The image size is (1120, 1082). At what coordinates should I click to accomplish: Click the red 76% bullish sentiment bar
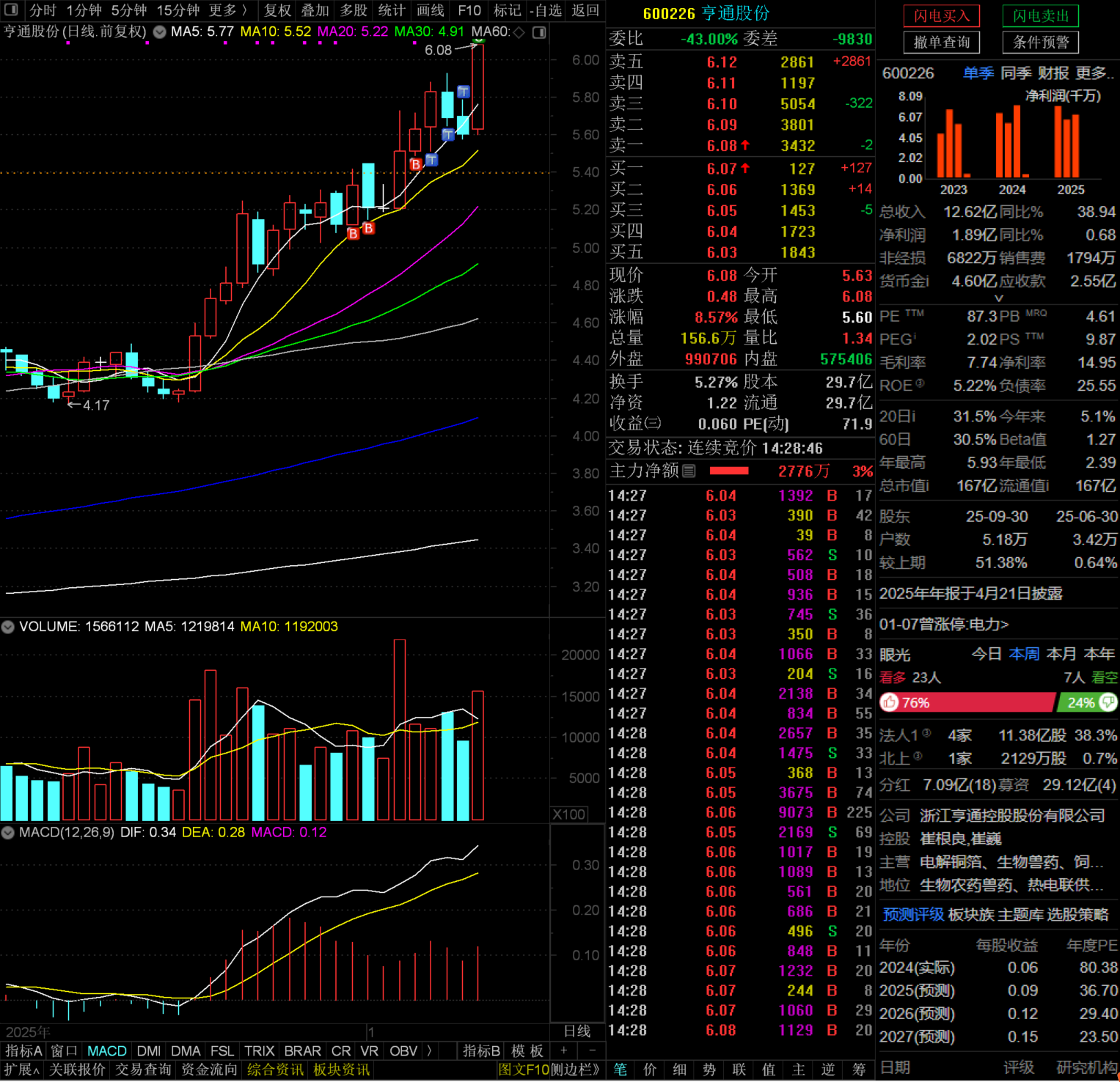coord(967,703)
